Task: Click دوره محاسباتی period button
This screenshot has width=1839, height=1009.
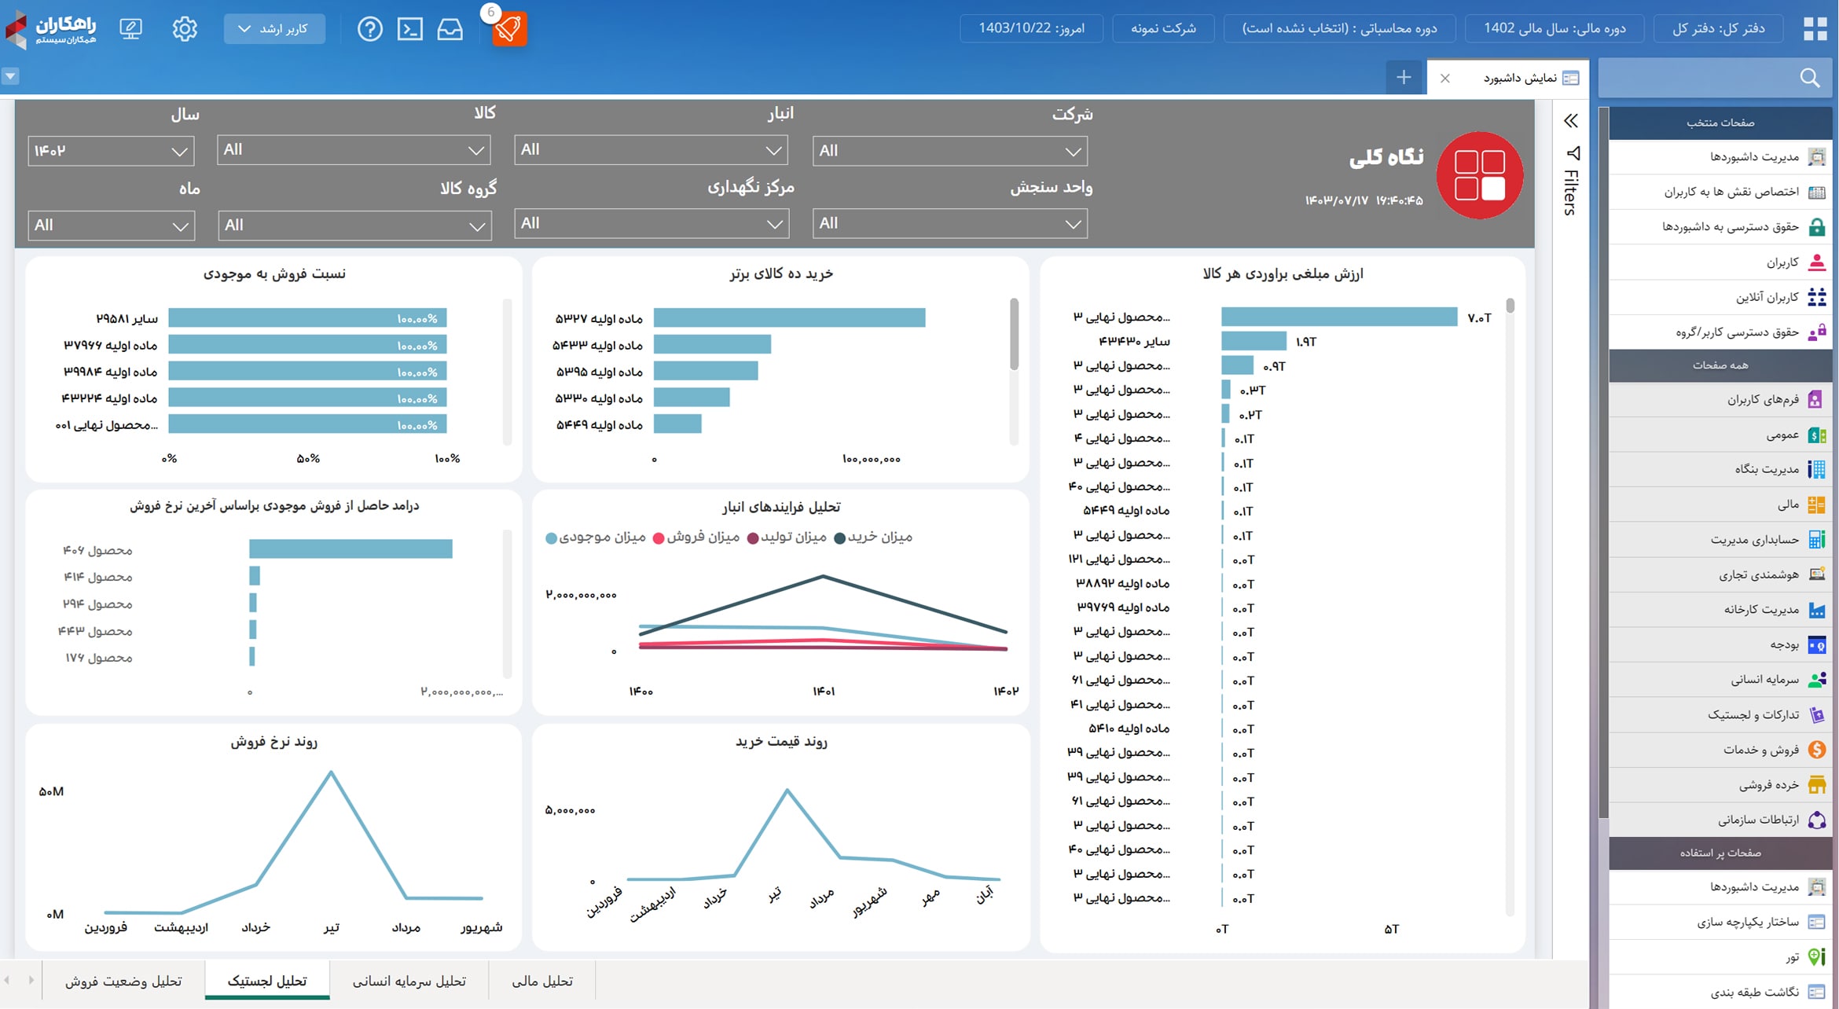Action: pos(1339,28)
